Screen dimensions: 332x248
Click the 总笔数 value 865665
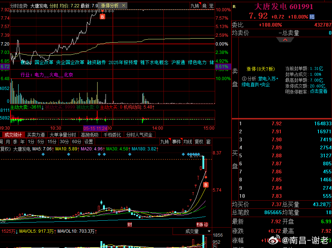(x=273, y=212)
